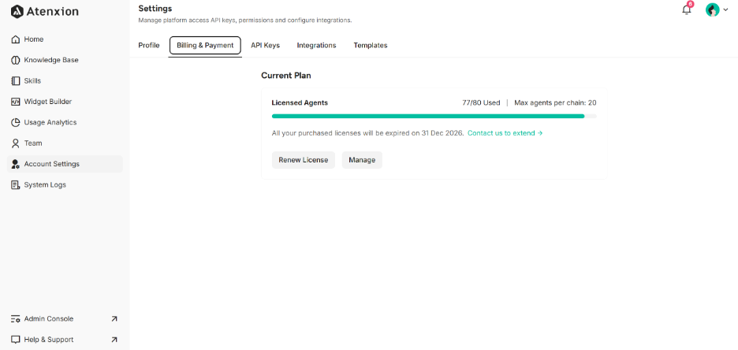Click the Team person icon
The image size is (738, 350).
pos(16,143)
